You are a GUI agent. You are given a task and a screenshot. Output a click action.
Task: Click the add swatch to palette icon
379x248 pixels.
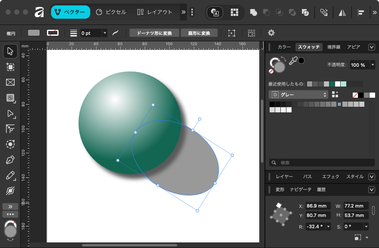tap(335, 94)
